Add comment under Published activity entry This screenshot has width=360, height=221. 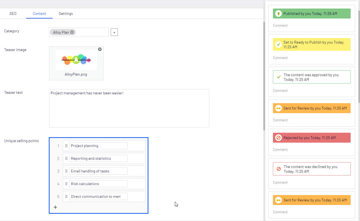coord(280,25)
